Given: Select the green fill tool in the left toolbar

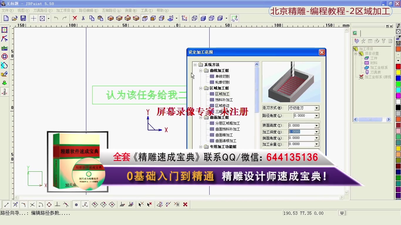Looking at the screenshot, I should click(4, 83).
